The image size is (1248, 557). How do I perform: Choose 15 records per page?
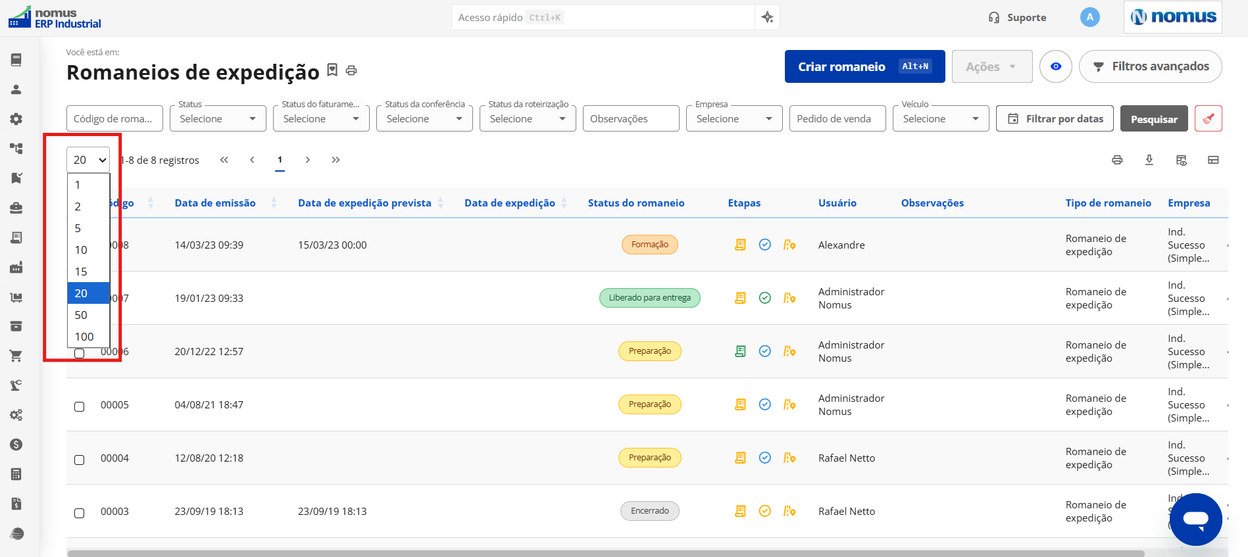pos(88,272)
